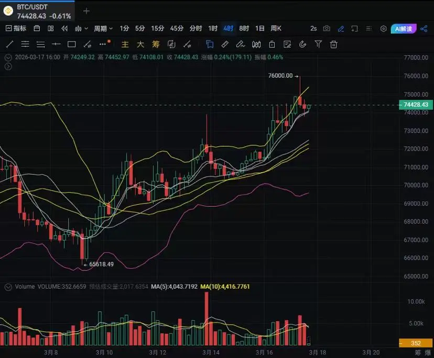
Task: Select the 4时 timeframe tab
Action: point(228,28)
